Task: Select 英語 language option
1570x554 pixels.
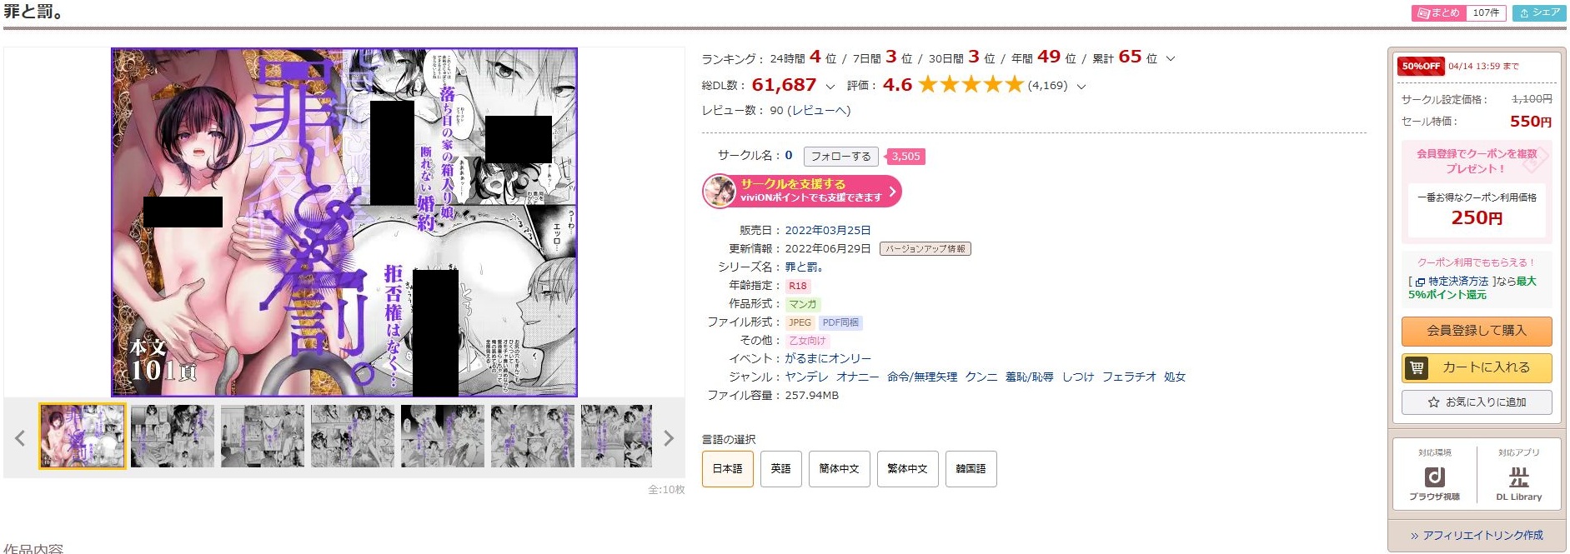Action: coord(780,469)
